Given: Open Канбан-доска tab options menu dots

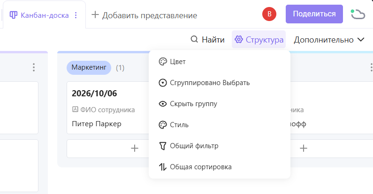Looking at the screenshot, I should click(x=76, y=15).
